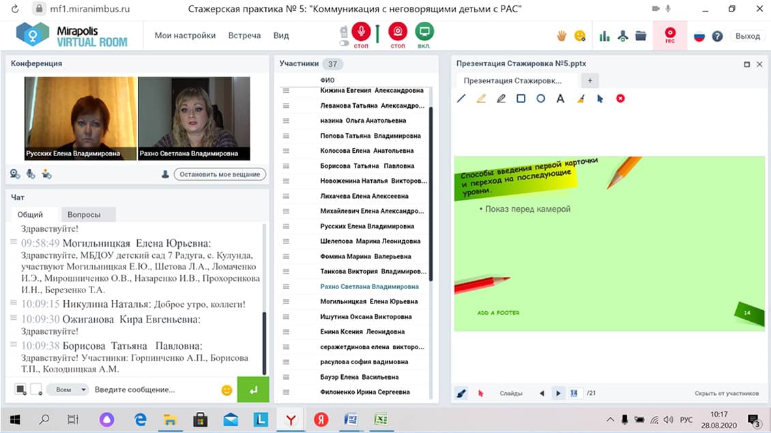Click Остановить мое вещание button
Image resolution: width=771 pixels, height=433 pixels.
pos(220,174)
